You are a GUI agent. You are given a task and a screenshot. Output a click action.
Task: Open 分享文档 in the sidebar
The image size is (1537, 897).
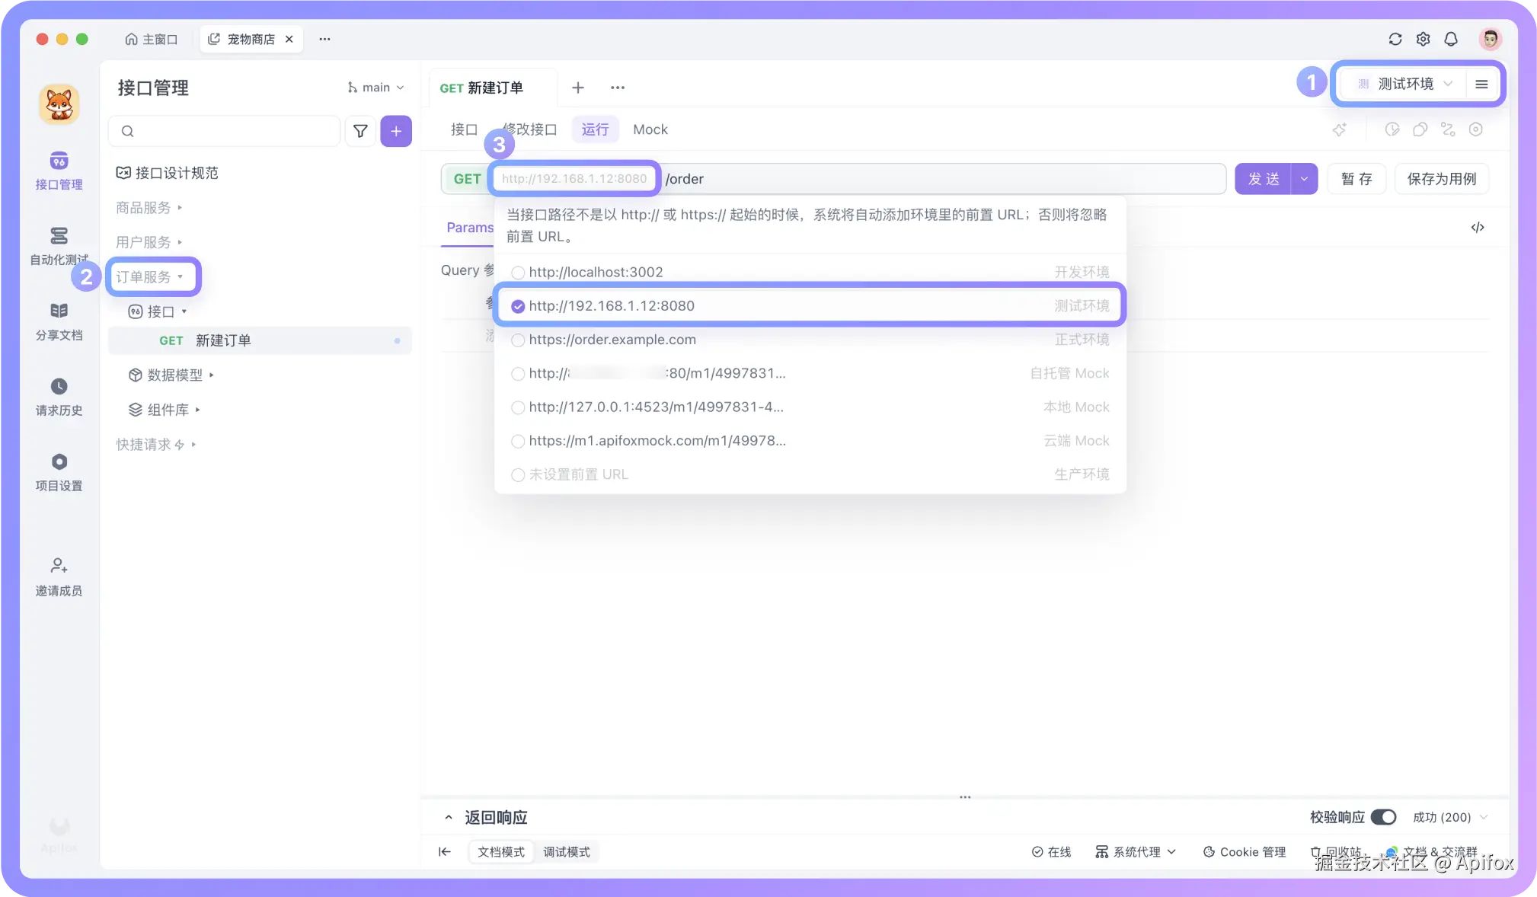59,311
